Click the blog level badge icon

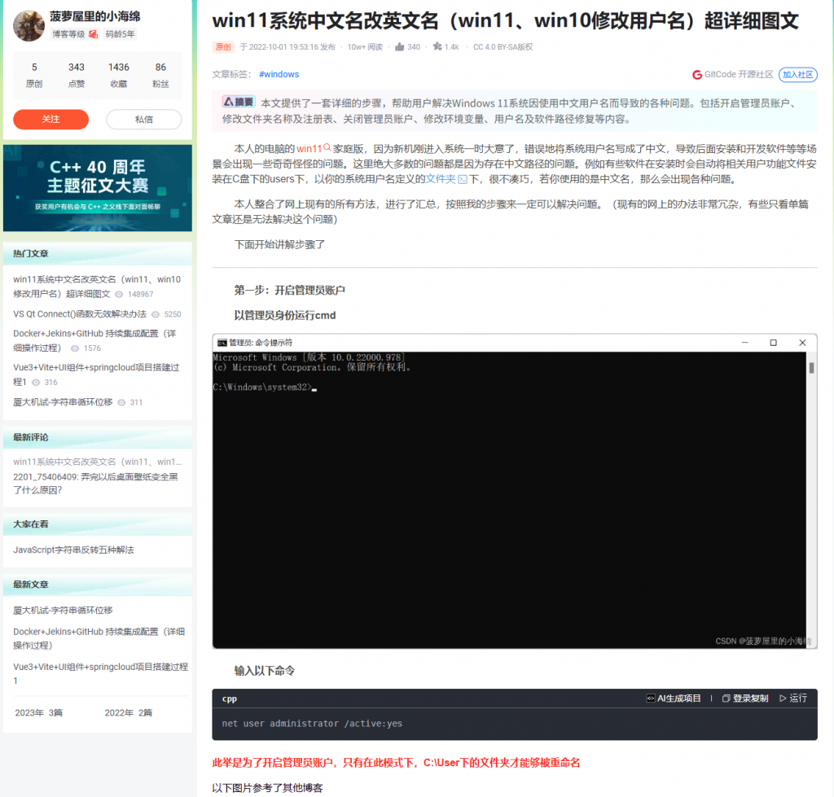(94, 34)
